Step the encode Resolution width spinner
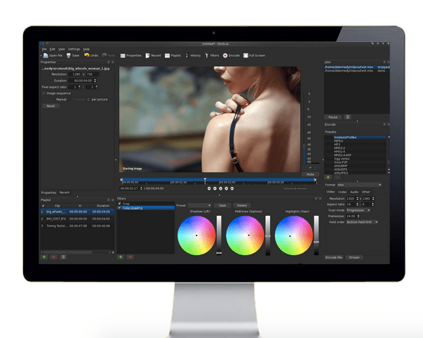The width and height of the screenshot is (423, 338). [x=358, y=199]
